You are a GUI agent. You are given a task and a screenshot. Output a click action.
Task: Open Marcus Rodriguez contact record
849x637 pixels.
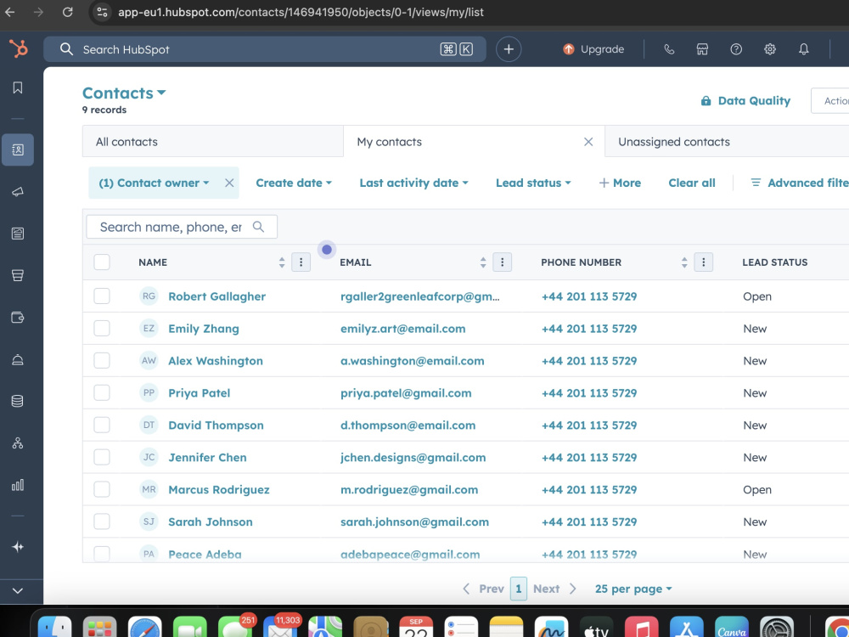[219, 490]
